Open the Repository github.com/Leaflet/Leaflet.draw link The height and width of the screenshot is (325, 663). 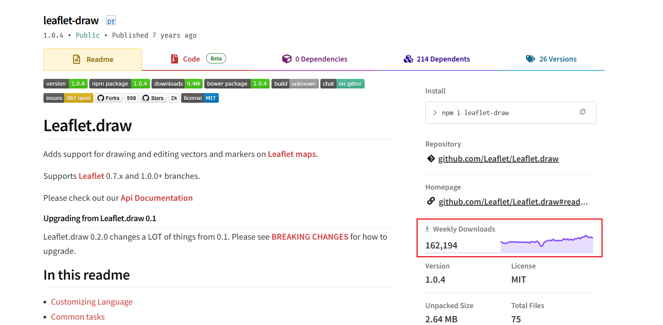coord(498,159)
